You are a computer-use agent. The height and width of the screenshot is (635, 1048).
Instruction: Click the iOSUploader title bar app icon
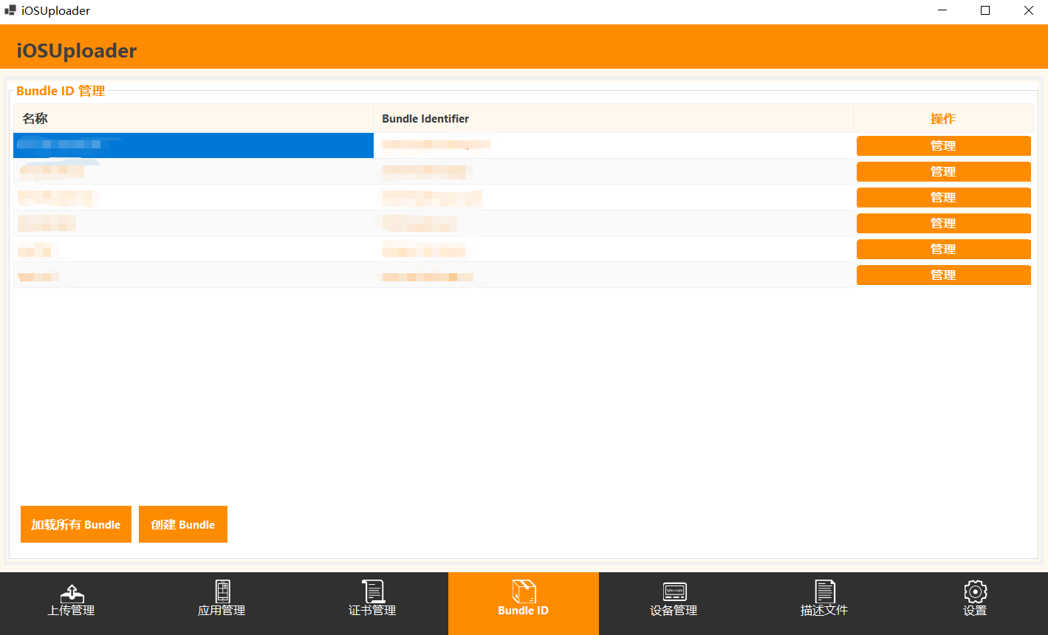pos(10,11)
